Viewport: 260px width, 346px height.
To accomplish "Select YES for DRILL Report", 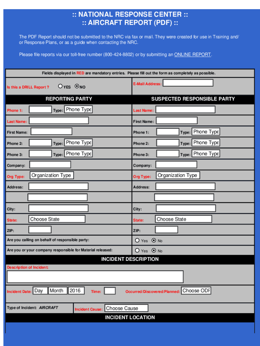I will pos(60,86).
